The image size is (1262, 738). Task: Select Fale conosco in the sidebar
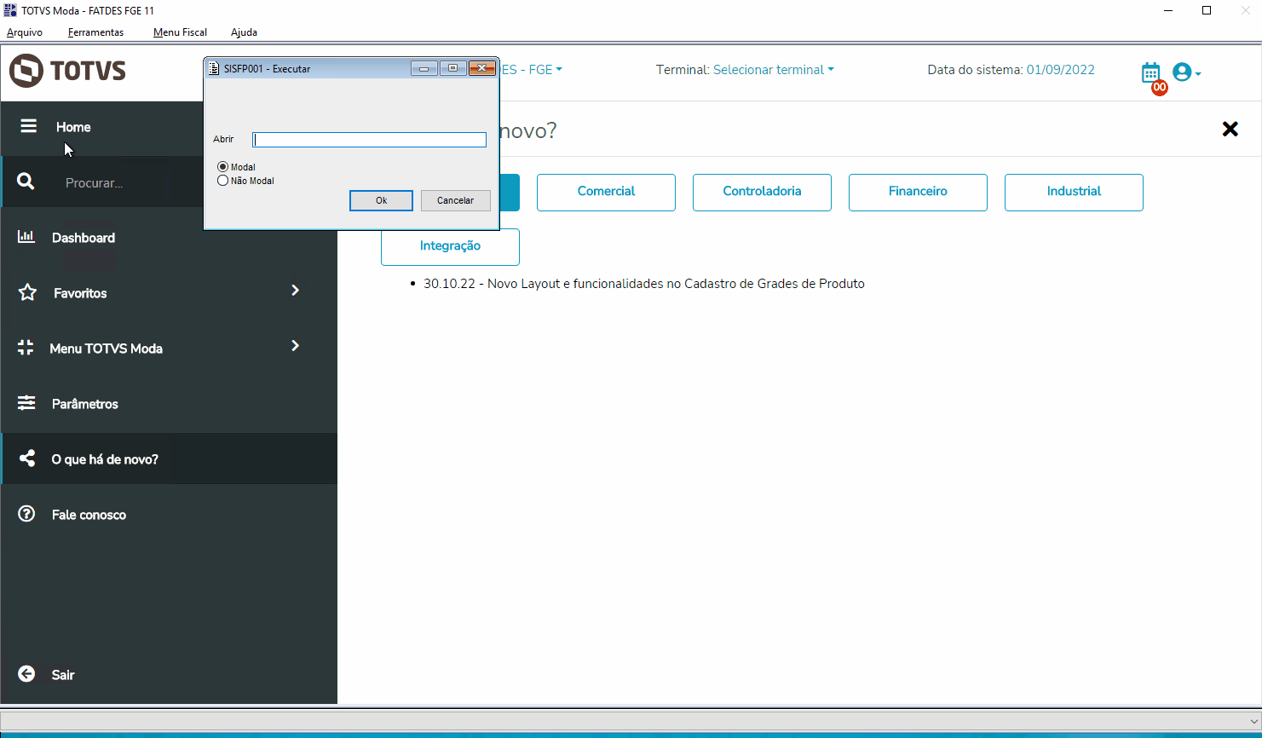[x=89, y=515]
